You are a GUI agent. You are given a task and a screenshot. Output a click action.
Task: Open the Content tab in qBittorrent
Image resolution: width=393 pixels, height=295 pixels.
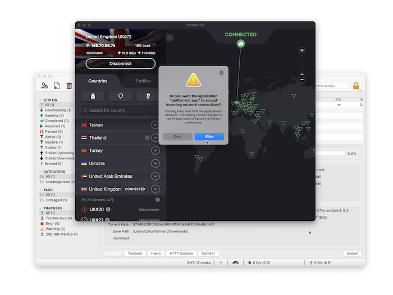(x=208, y=253)
